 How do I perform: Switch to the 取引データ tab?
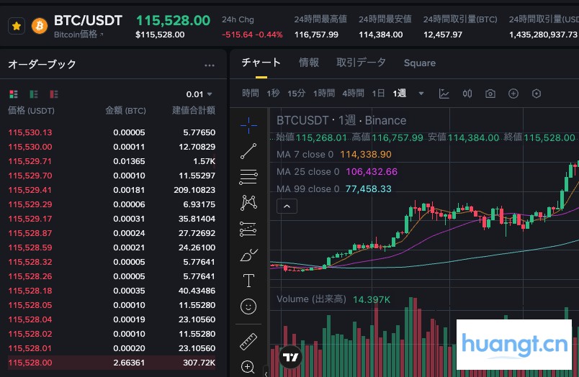[x=361, y=63]
